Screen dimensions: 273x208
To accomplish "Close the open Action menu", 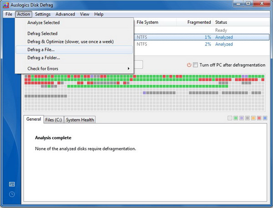I will pos(24,14).
